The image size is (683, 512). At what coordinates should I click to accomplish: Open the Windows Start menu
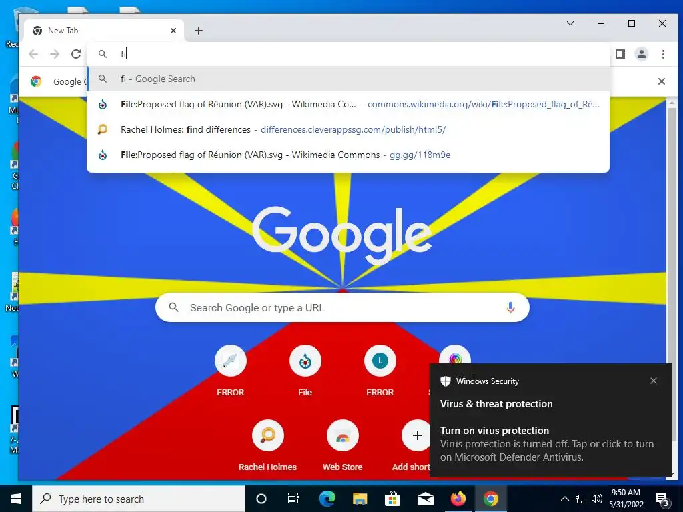point(16,499)
